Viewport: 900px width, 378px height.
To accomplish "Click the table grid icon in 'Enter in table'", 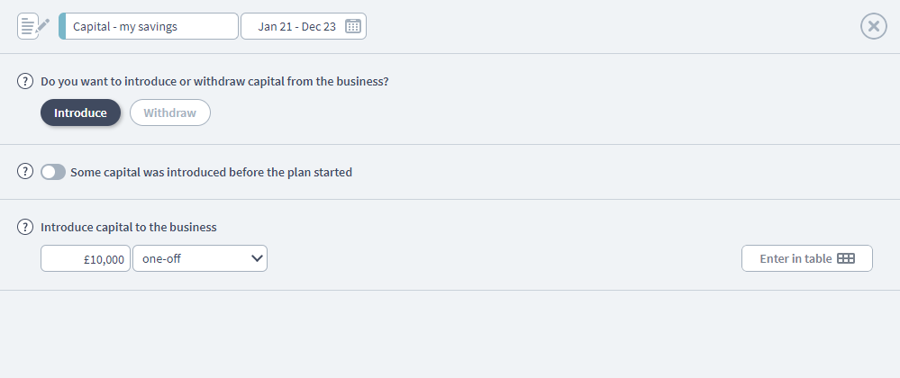I will click(x=845, y=258).
